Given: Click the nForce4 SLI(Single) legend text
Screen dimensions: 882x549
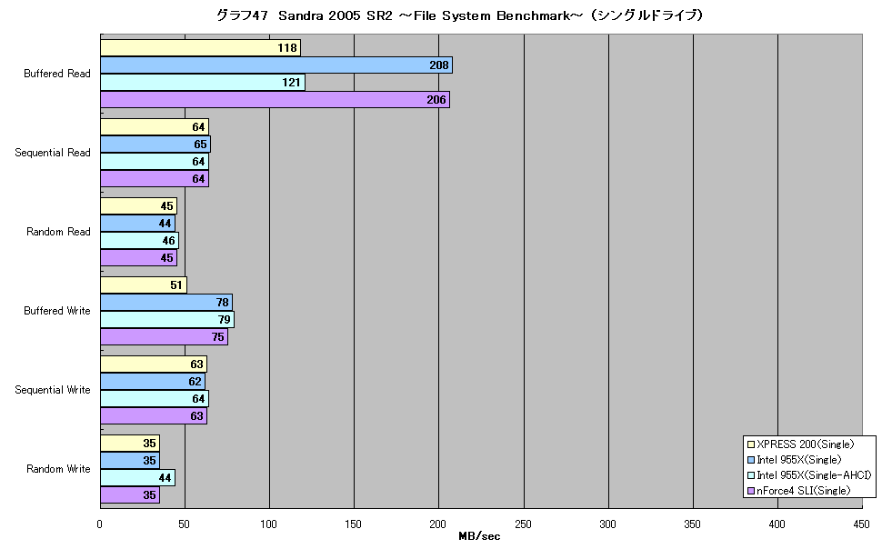Looking at the screenshot, I should pos(804,491).
